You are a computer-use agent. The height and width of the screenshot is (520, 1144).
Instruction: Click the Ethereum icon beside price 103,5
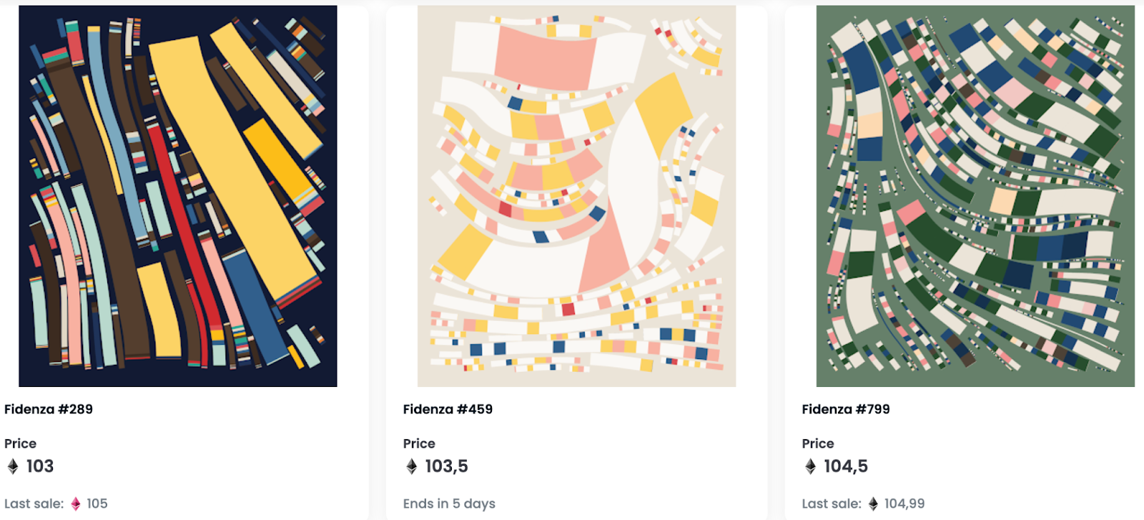point(412,466)
